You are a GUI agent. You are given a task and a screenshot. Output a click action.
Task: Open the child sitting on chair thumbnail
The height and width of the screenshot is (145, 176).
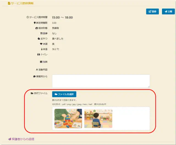98,118
